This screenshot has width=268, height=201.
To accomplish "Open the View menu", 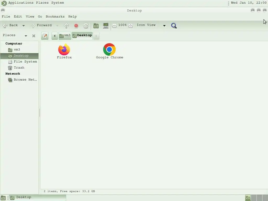I will tap(30, 16).
